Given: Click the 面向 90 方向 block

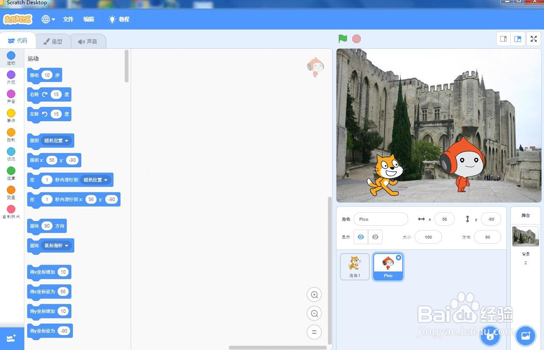Looking at the screenshot, I should (x=47, y=226).
